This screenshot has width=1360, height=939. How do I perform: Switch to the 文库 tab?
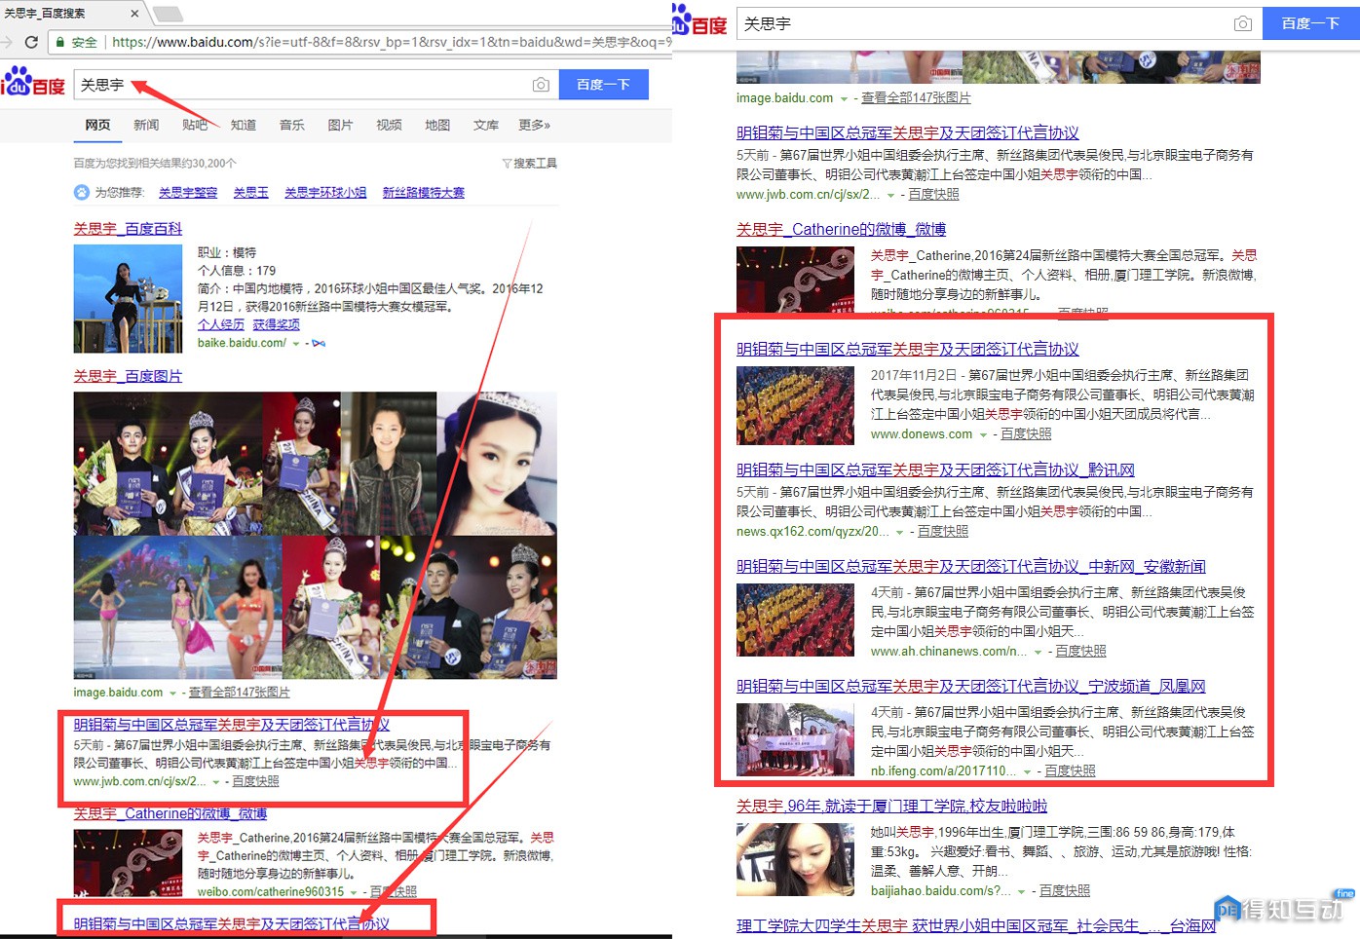pos(486,125)
